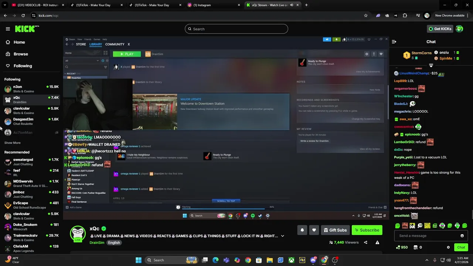
Task: Click the taskbar clock 1:21 AM
Action: coord(461,260)
